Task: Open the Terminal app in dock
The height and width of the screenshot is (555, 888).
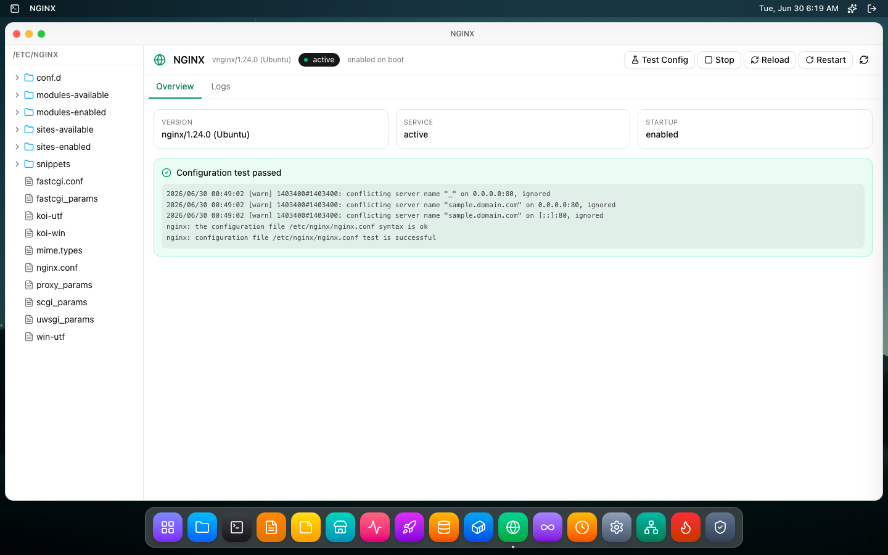Action: pos(237,527)
